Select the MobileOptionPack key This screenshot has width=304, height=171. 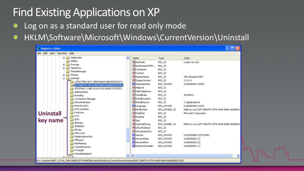[x=83, y=137]
